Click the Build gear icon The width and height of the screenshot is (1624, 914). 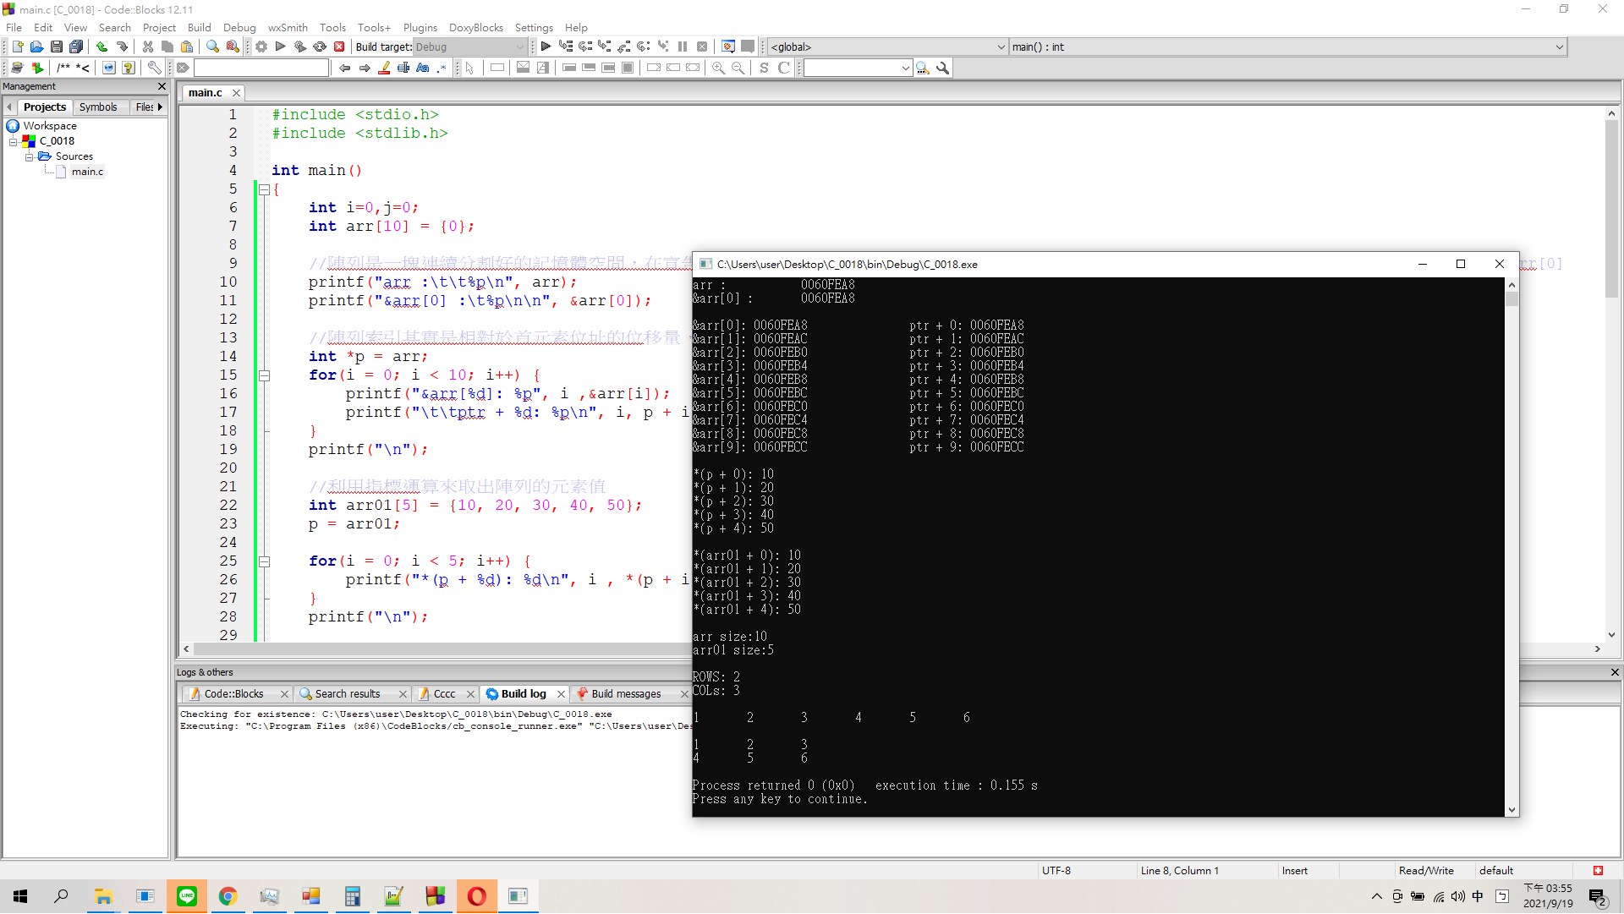(x=261, y=47)
